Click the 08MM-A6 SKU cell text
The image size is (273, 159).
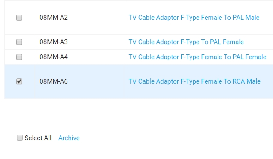point(54,81)
